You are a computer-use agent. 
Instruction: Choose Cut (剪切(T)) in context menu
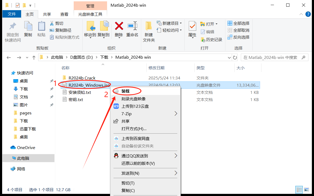(x=145, y=183)
